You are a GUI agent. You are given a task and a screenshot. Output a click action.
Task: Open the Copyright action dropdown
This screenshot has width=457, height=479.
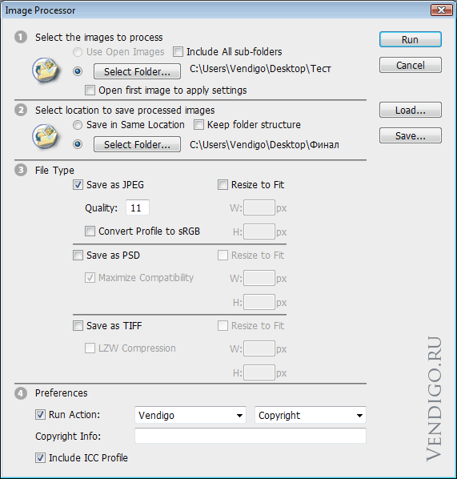(x=311, y=415)
